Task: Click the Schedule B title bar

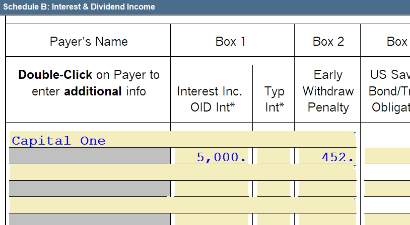Action: [x=79, y=7]
